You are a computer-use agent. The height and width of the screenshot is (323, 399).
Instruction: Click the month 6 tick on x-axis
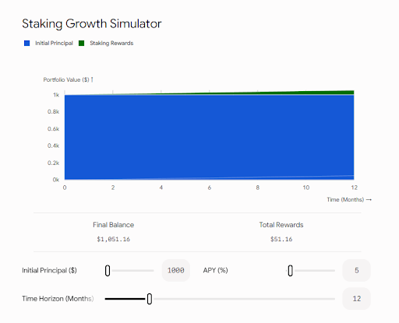210,188
